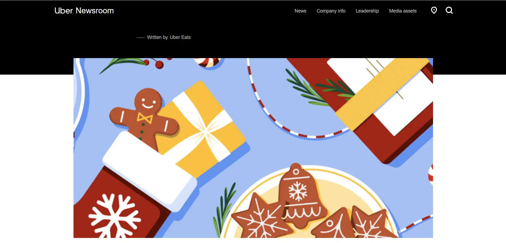
Task: Click the gingerbread man's yellow bow tie
Action: [x=145, y=118]
